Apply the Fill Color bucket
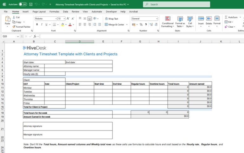The image size is (244, 153). click(63, 24)
